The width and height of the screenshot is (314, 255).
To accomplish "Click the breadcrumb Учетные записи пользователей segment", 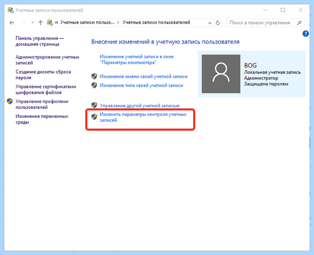I will pyautogui.click(x=156, y=23).
